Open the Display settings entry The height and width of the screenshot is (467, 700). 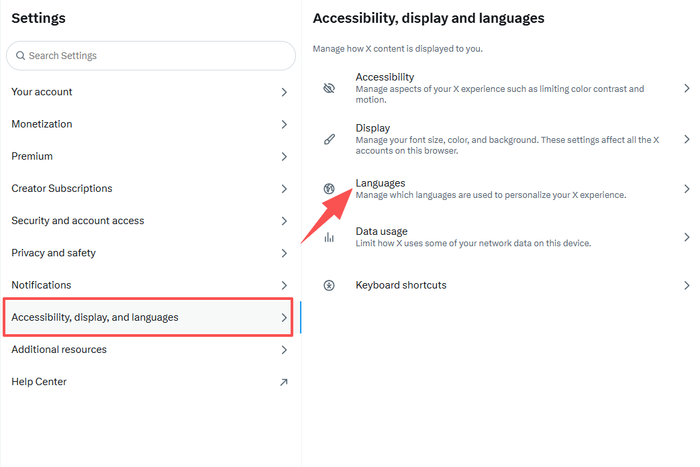pyautogui.click(x=501, y=140)
